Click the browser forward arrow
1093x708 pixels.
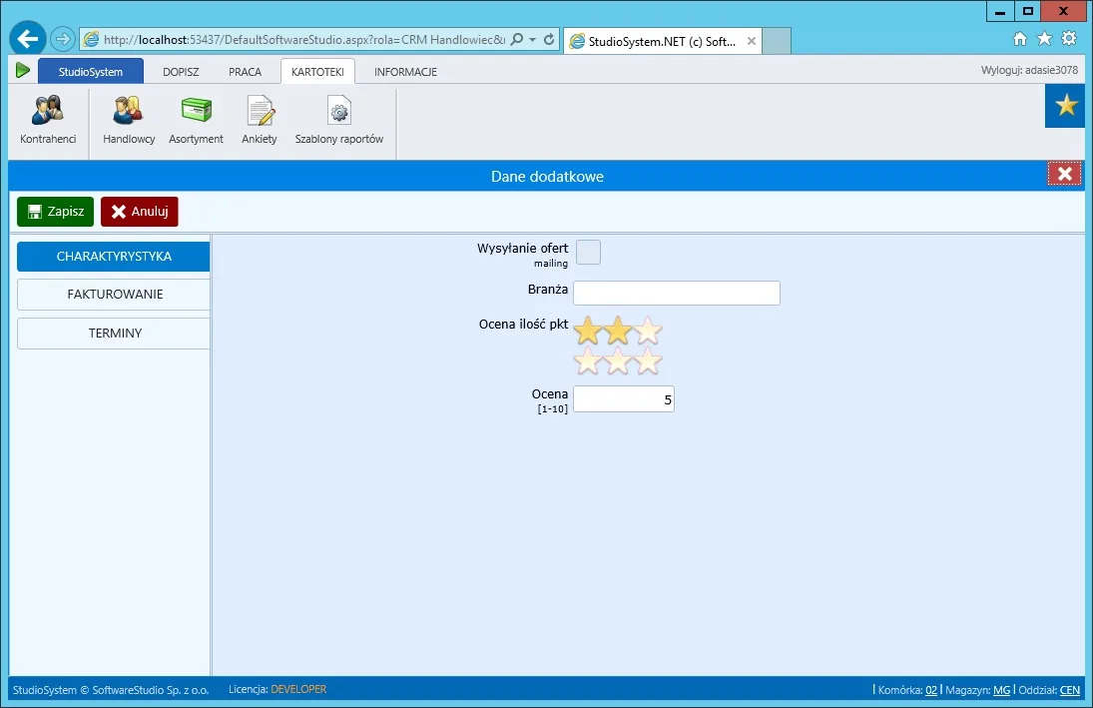click(x=63, y=39)
